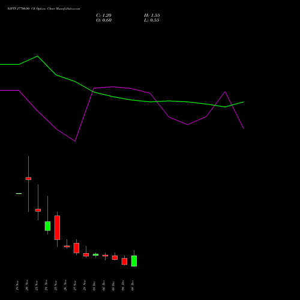This screenshot has height=300, width=300.
Task: Click the "24 Nov" date axis label
Action: pos(46,285)
